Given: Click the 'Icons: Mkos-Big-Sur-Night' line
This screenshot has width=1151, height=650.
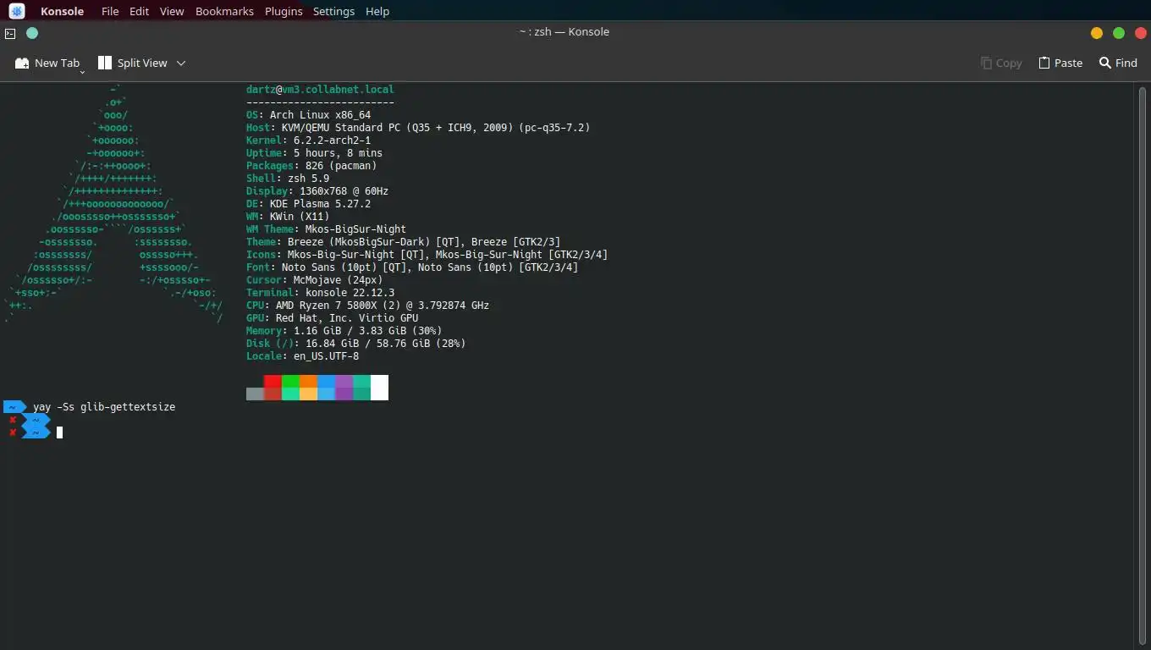Looking at the screenshot, I should 427,255.
